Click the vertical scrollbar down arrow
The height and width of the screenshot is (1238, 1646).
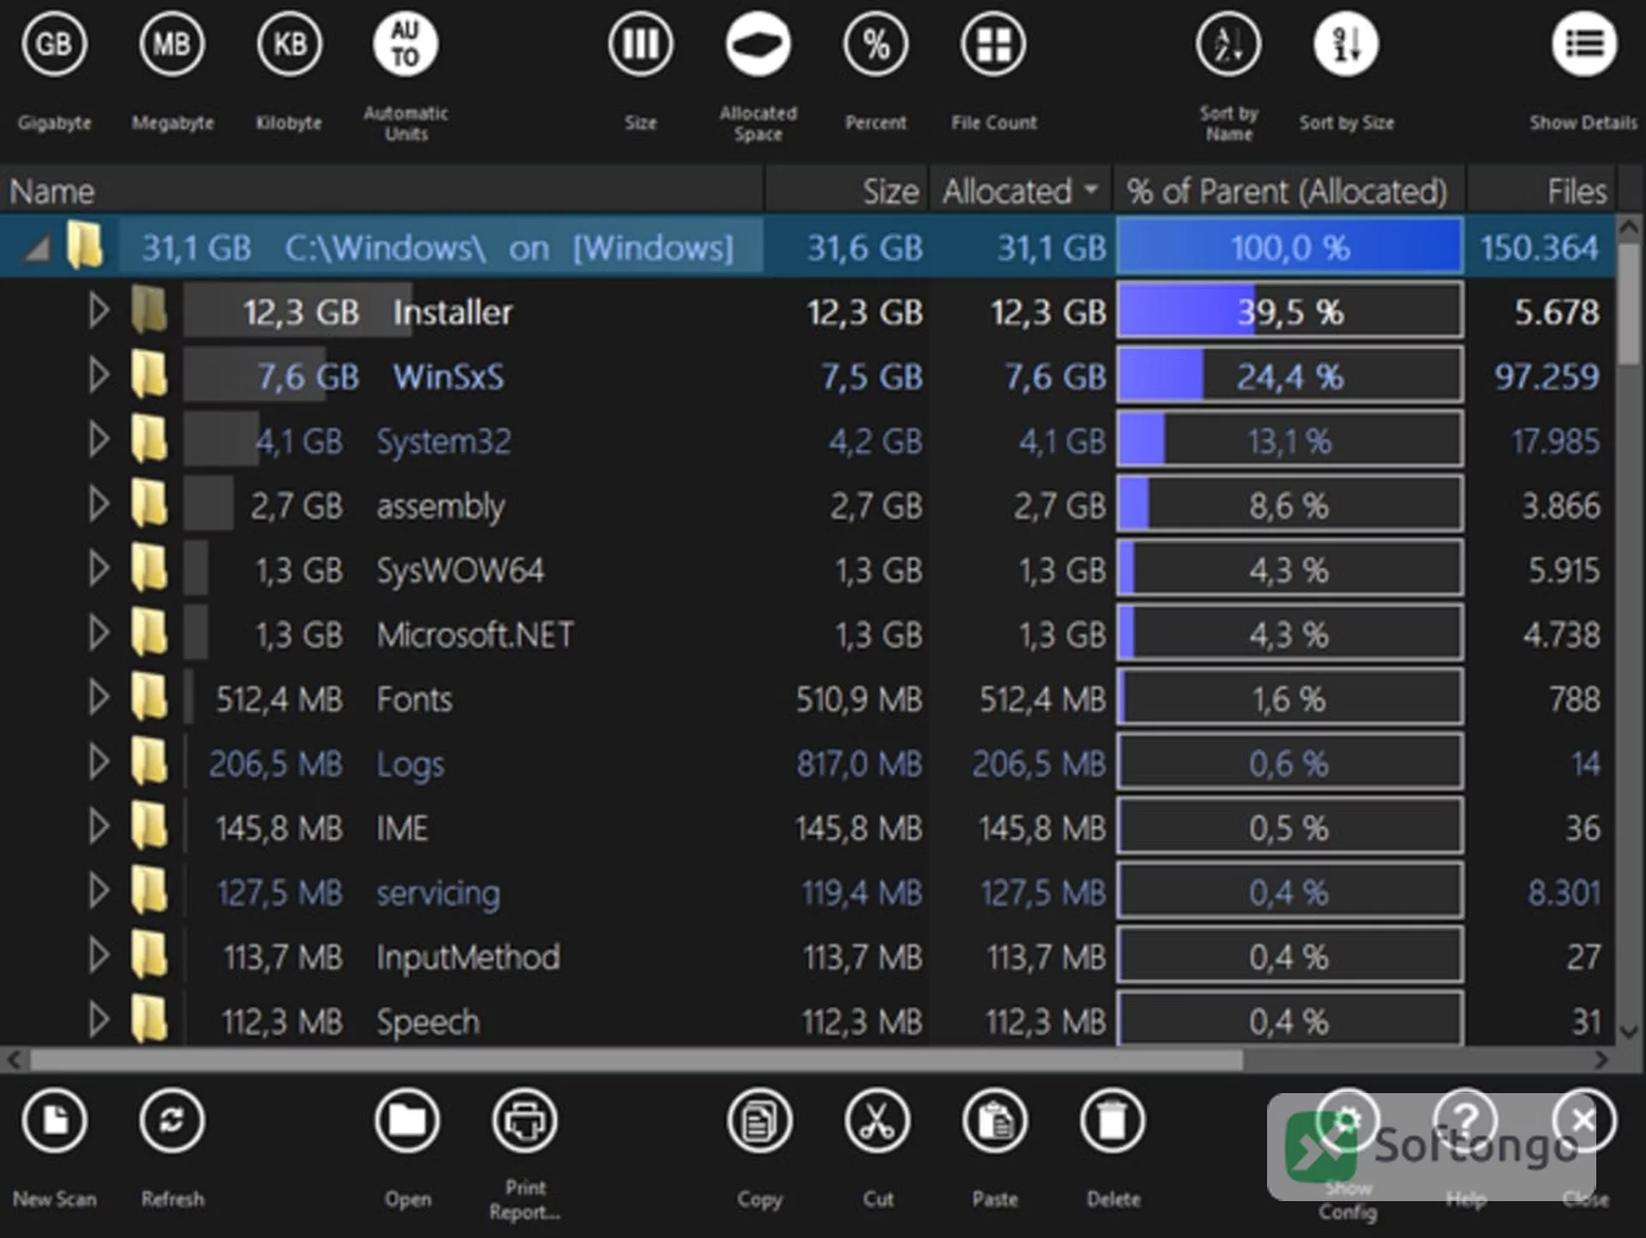click(x=1628, y=1031)
